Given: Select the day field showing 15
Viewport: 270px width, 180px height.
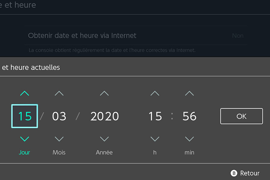Looking at the screenshot, I should tap(25, 116).
